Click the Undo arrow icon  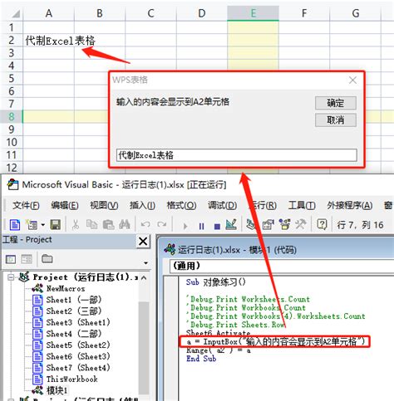pyautogui.click(x=145, y=225)
